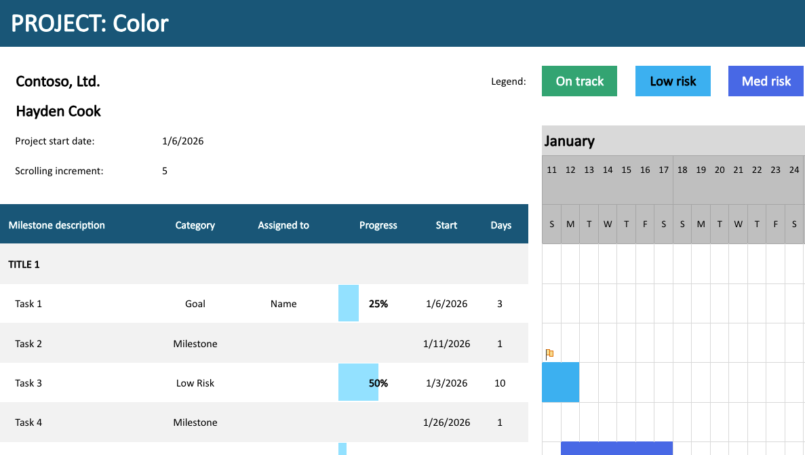This screenshot has height=455, width=805.
Task: Click day 18 in the calendar header
Action: 682,170
